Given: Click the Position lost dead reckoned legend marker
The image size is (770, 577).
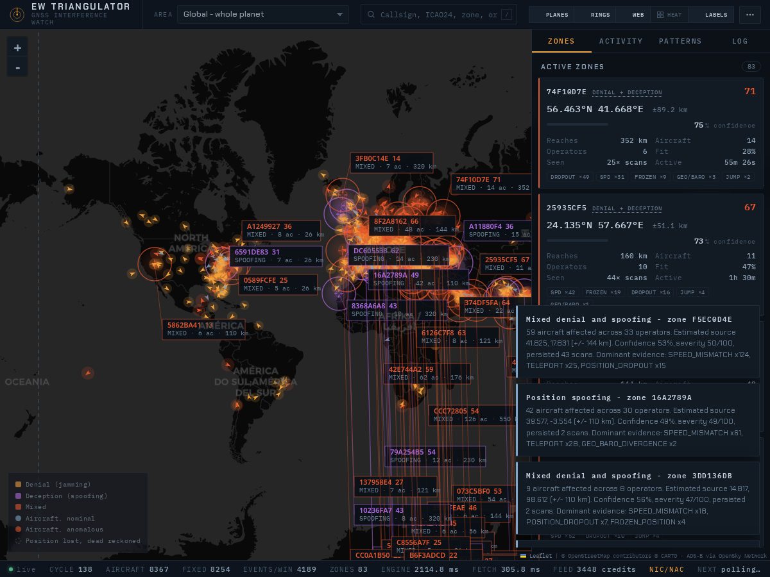Looking at the screenshot, I should click(x=19, y=540).
